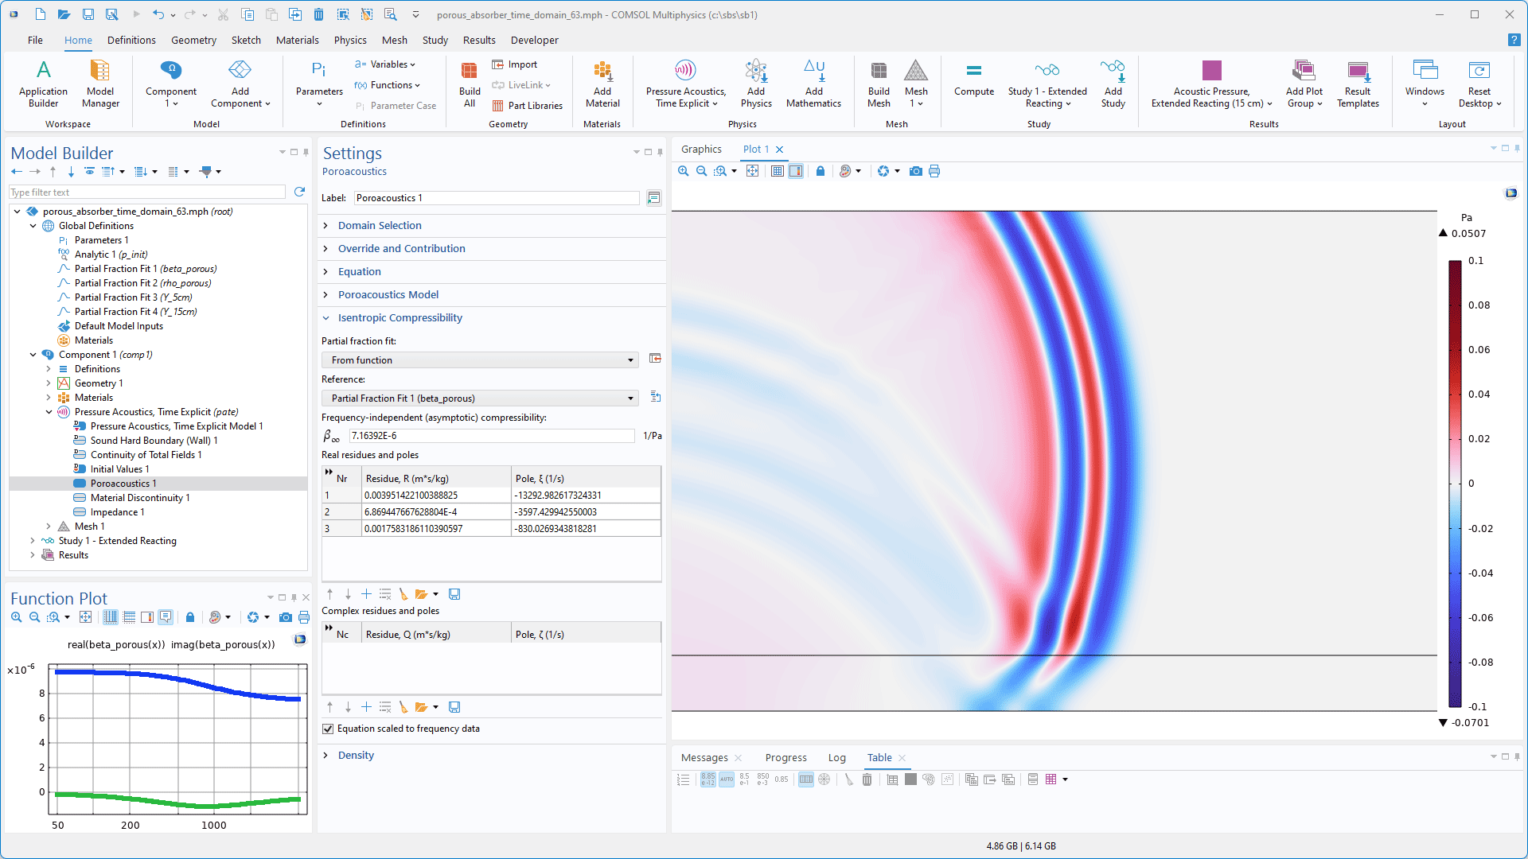Take an image snapshot of Plot 1

click(916, 171)
